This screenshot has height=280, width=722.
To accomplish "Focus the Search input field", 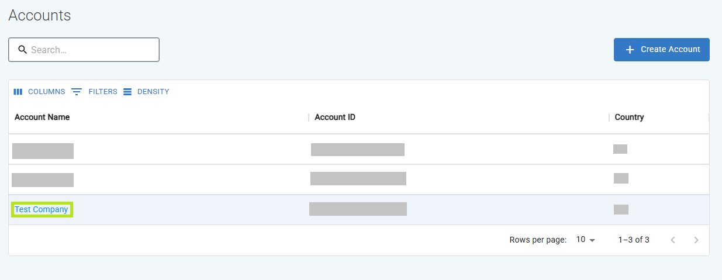I will pos(84,50).
